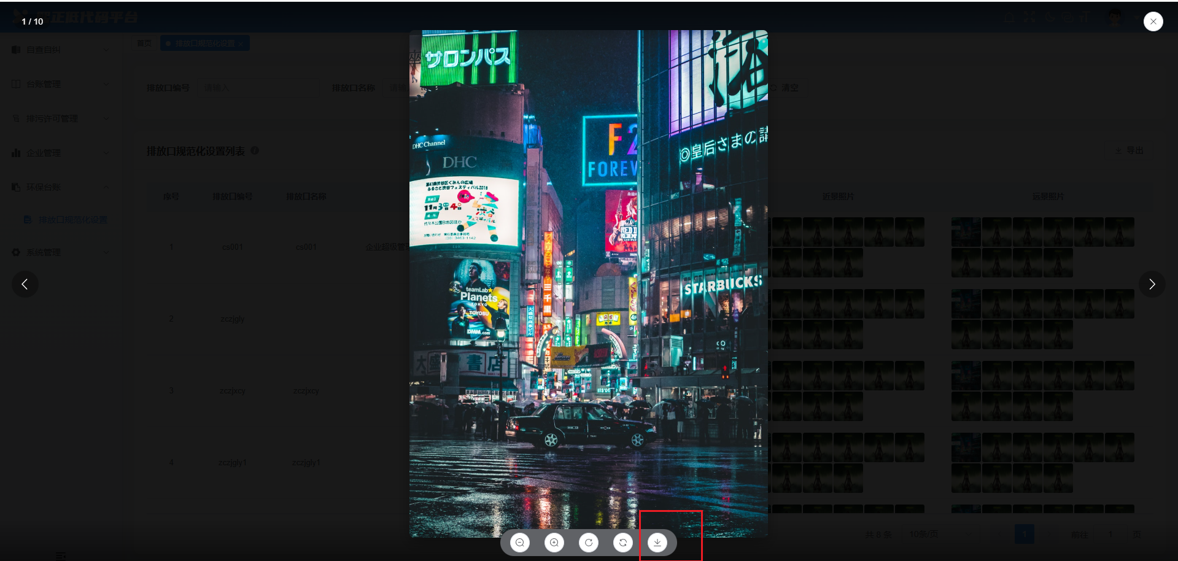Select the 排放口规范化设置 page tab
The height and width of the screenshot is (561, 1178).
point(204,44)
